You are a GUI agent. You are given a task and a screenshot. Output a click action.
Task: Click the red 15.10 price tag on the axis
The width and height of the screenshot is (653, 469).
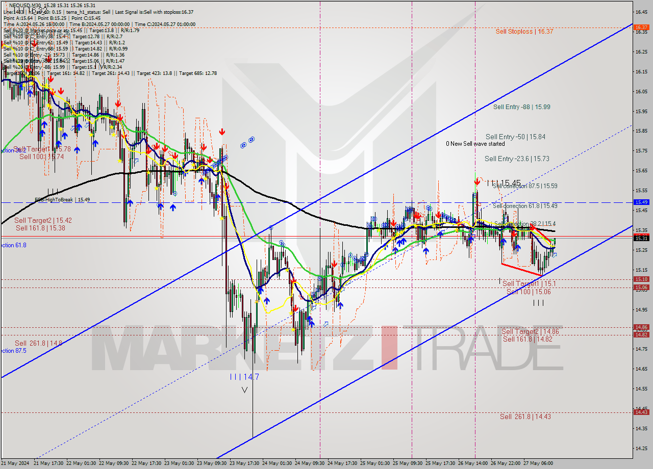[x=641, y=279]
